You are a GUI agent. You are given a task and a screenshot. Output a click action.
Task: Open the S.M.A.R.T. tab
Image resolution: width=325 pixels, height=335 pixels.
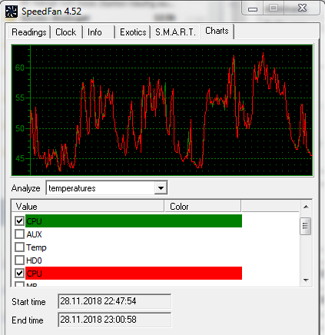point(175,32)
